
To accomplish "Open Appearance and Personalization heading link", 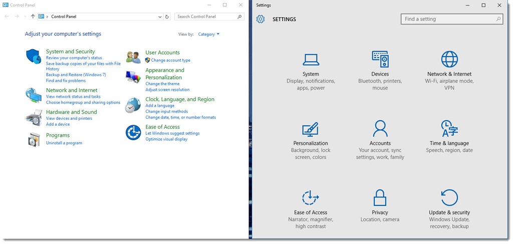I will pos(165,74).
